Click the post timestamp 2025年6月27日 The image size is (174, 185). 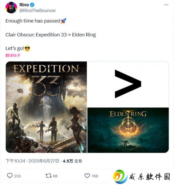click(x=44, y=161)
